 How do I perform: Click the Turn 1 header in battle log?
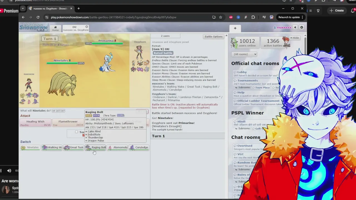tap(187, 136)
